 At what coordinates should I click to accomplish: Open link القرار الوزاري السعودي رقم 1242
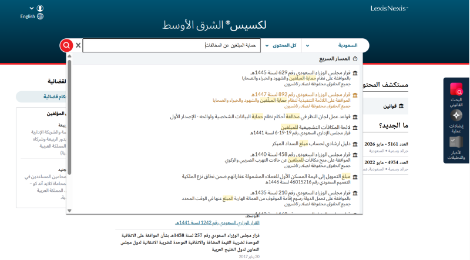tap(217, 223)
